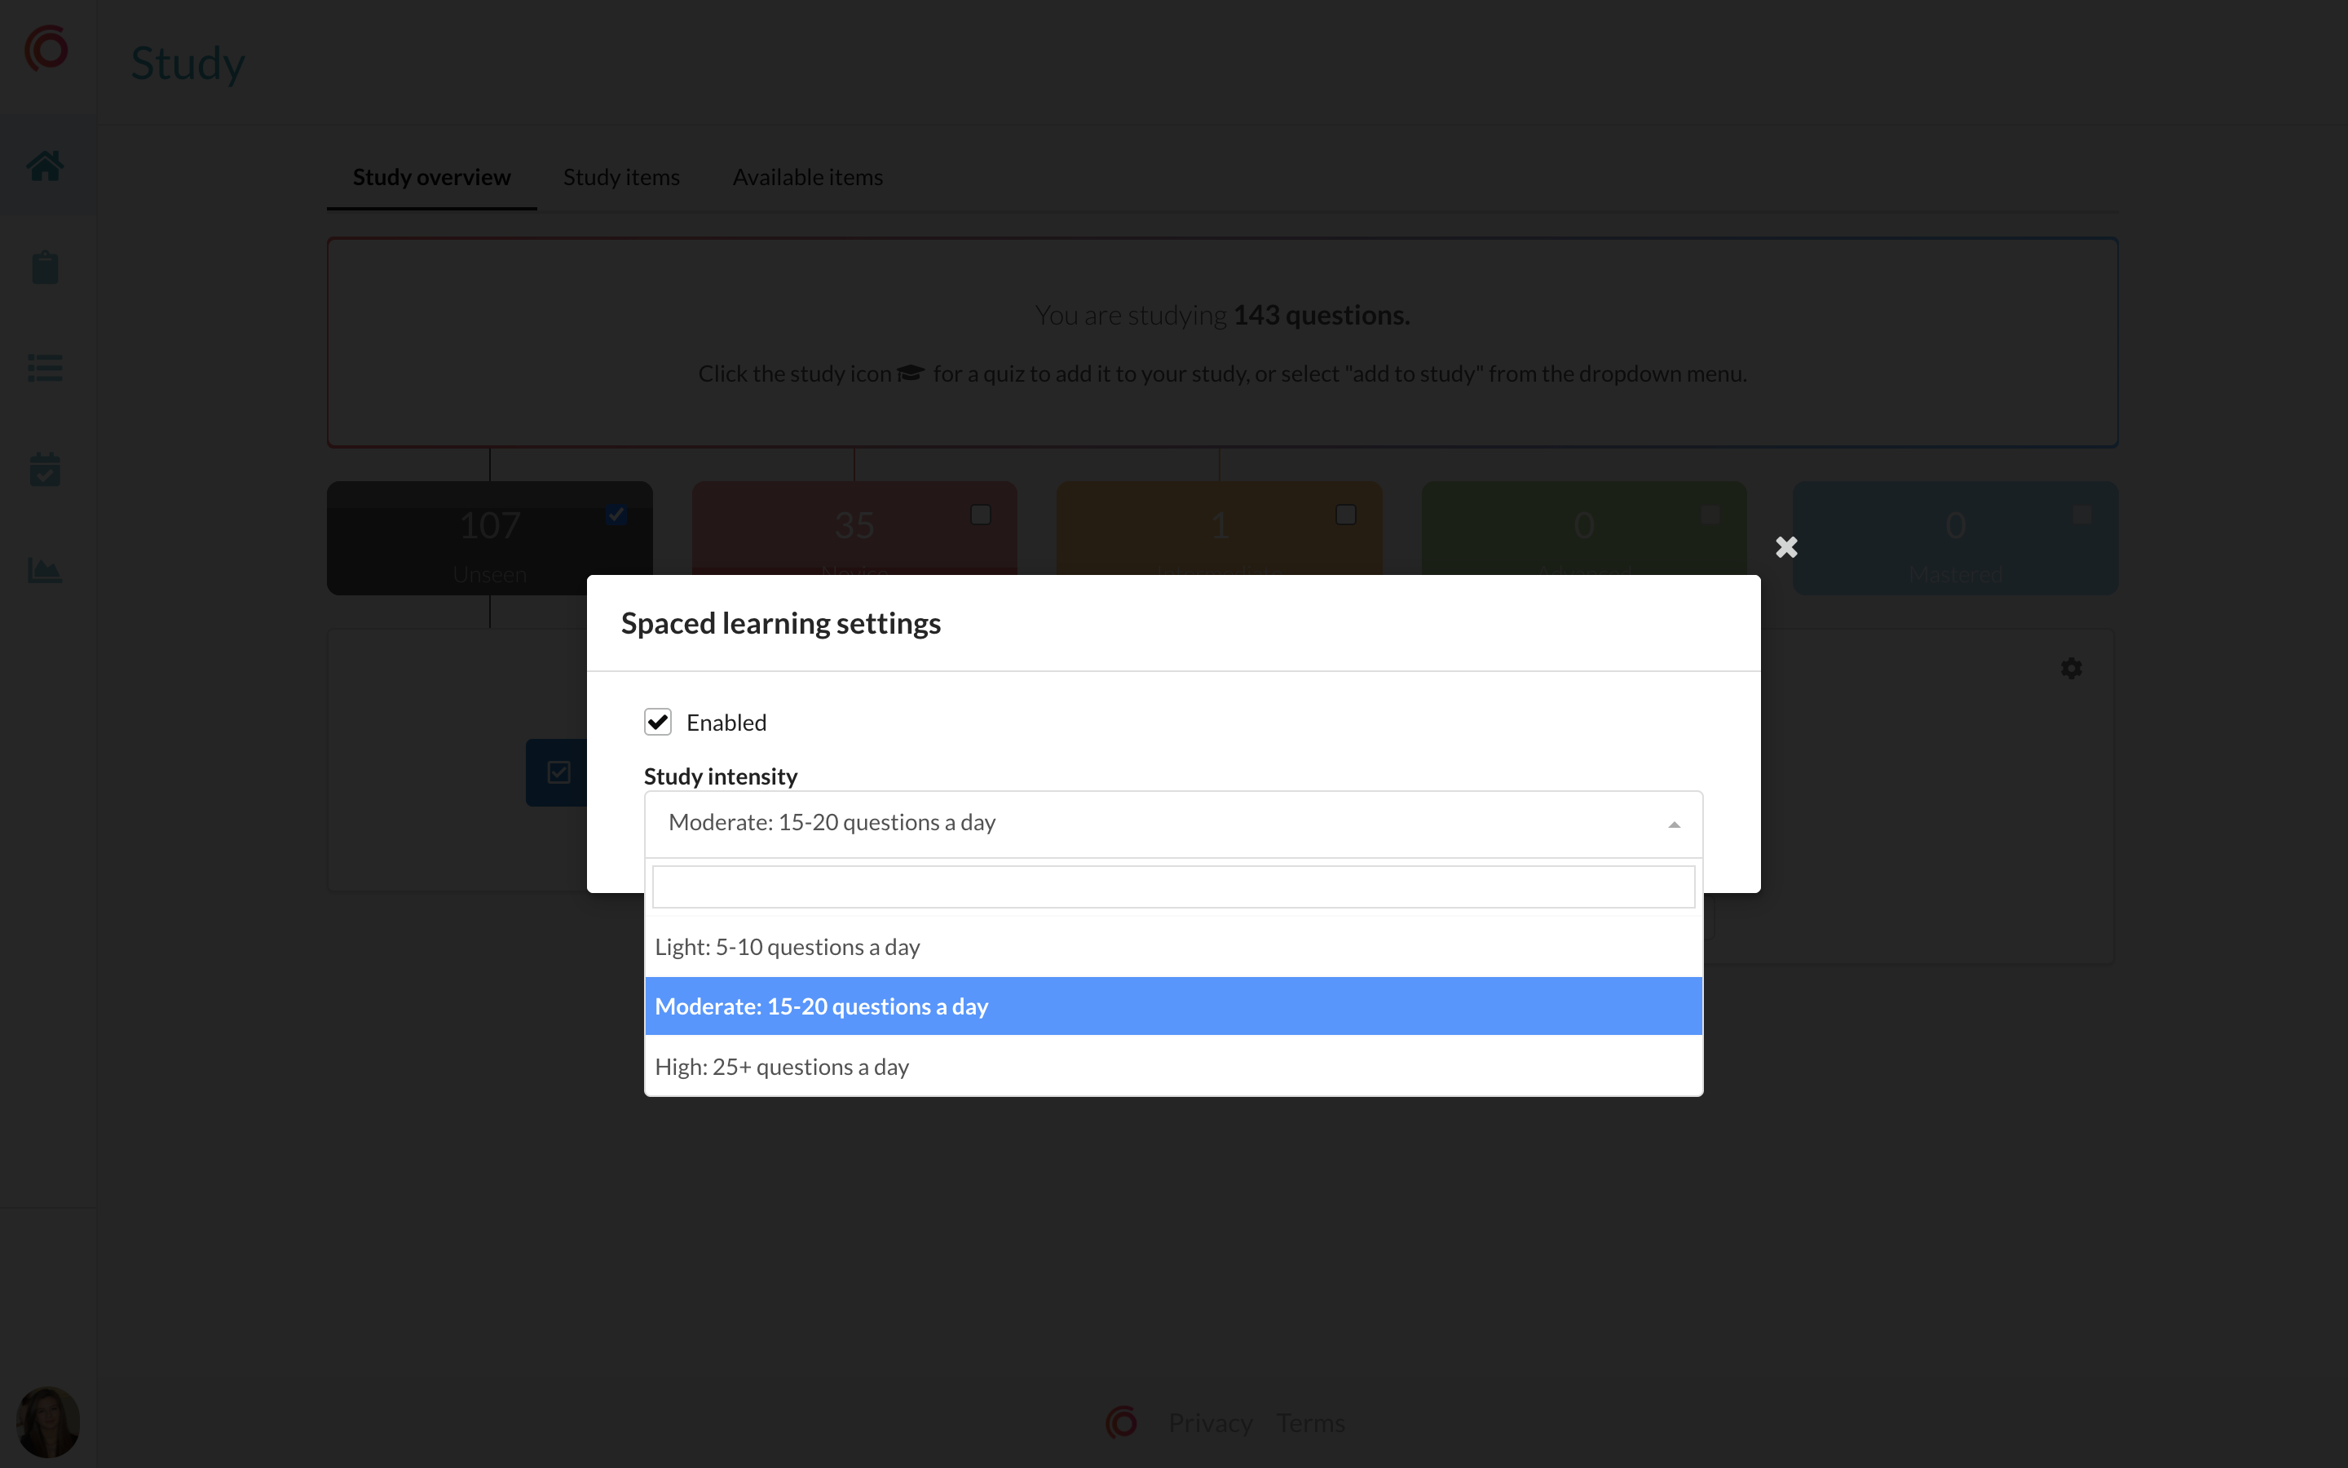The height and width of the screenshot is (1468, 2348).
Task: Toggle the Unseen card checkbox
Action: [616, 515]
